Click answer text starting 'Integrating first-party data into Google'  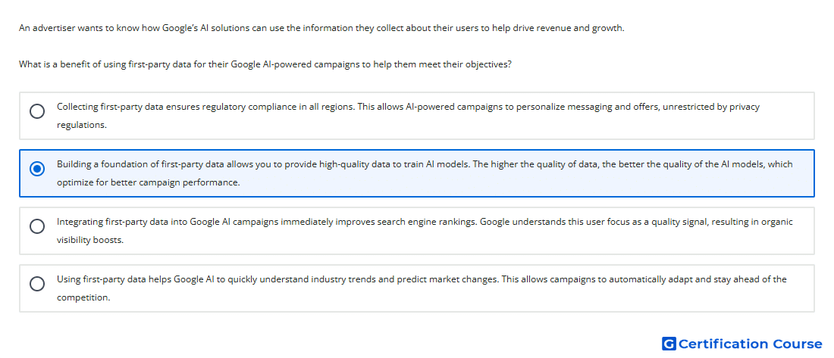(x=425, y=231)
